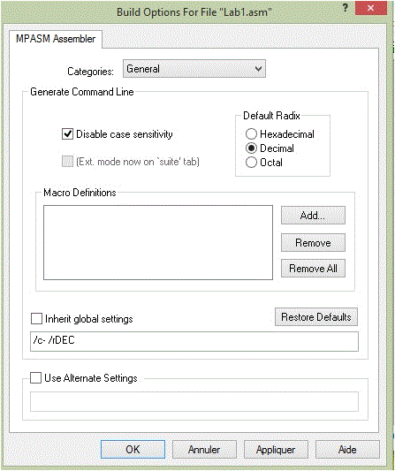Viewport: 395px width, 471px height.
Task: Select Octal default radix
Action: coord(251,163)
